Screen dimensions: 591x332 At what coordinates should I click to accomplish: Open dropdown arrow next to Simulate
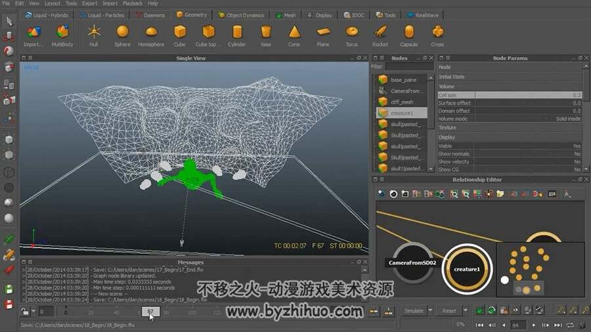(430, 310)
